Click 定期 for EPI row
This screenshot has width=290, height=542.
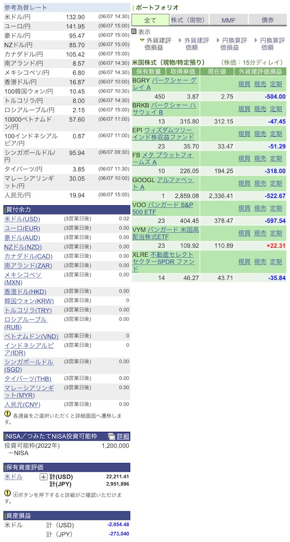pos(276,134)
